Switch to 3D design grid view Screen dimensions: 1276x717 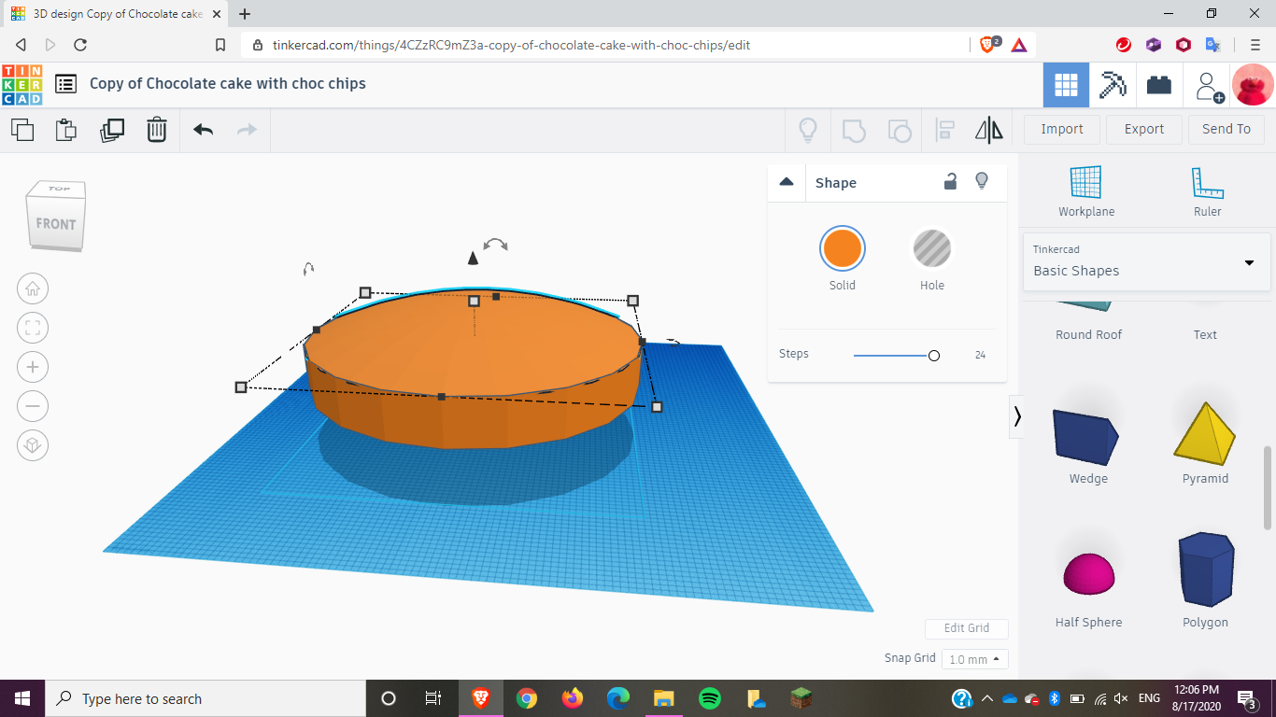[x=1066, y=85]
